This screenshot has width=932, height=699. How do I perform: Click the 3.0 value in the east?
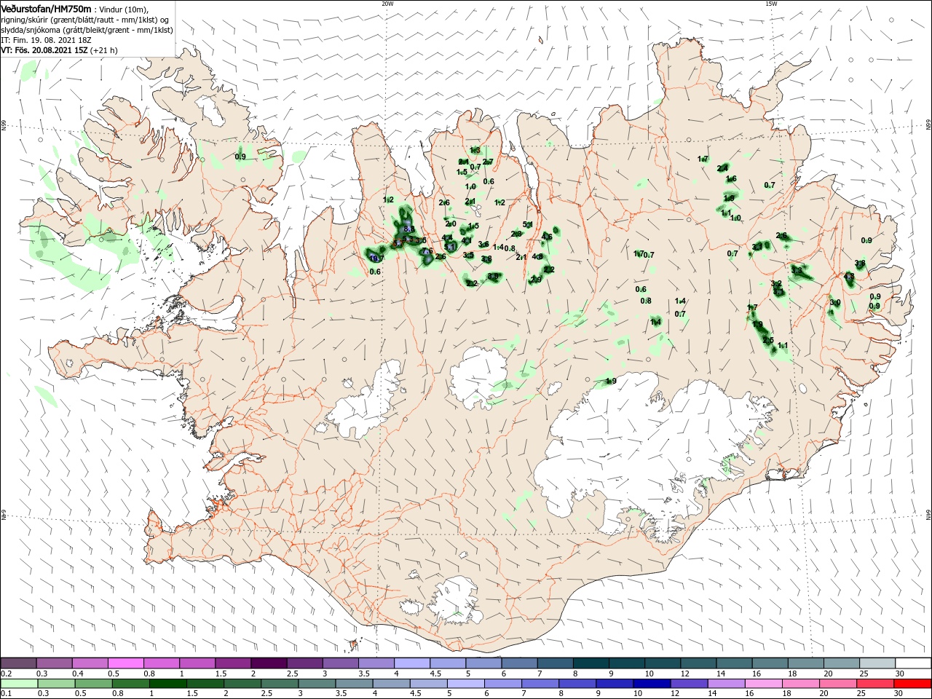click(835, 303)
